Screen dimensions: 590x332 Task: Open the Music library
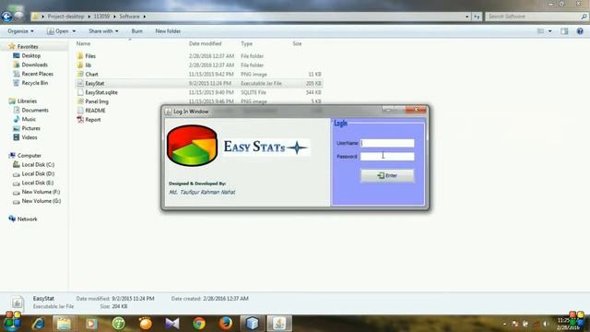point(29,119)
